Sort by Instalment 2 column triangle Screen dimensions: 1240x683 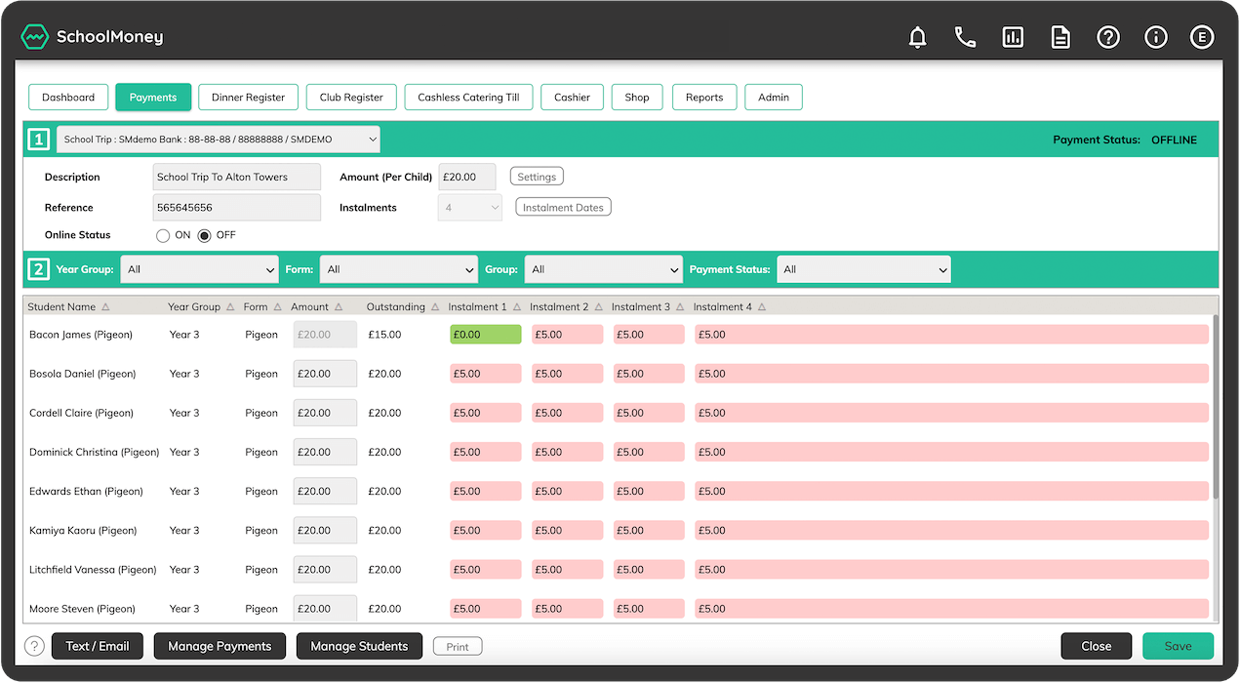click(x=598, y=307)
